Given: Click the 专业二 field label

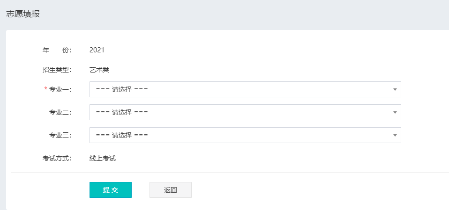Looking at the screenshot, I should pyautogui.click(x=60, y=112).
